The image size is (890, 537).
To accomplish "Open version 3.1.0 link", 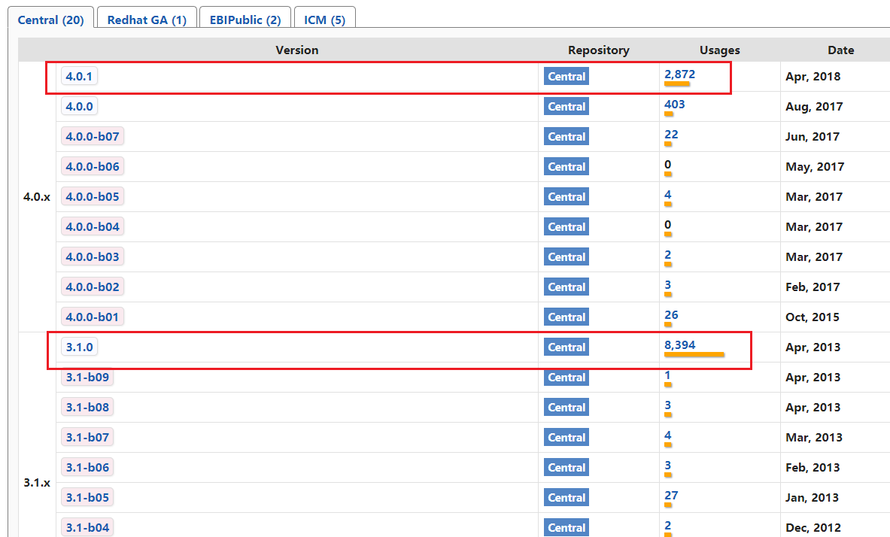I will pos(79,347).
